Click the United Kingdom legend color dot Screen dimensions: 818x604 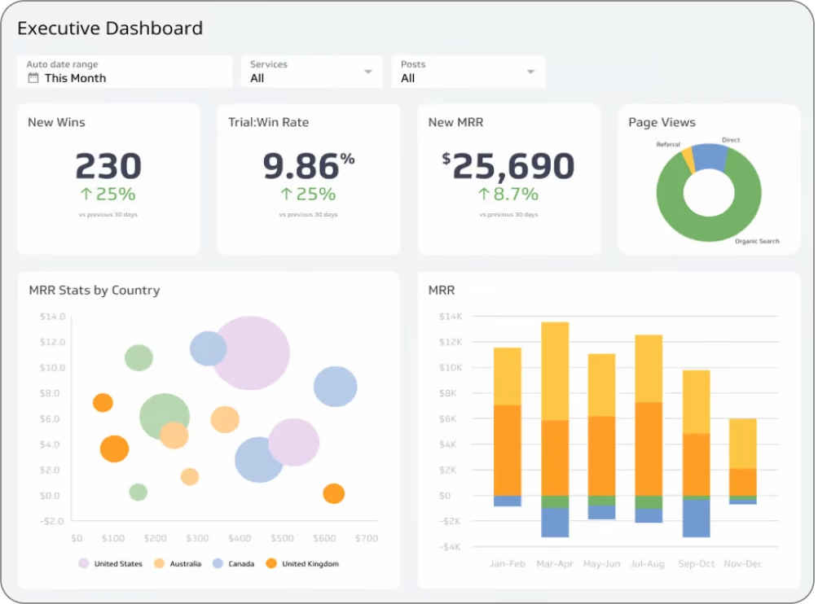[x=270, y=563]
